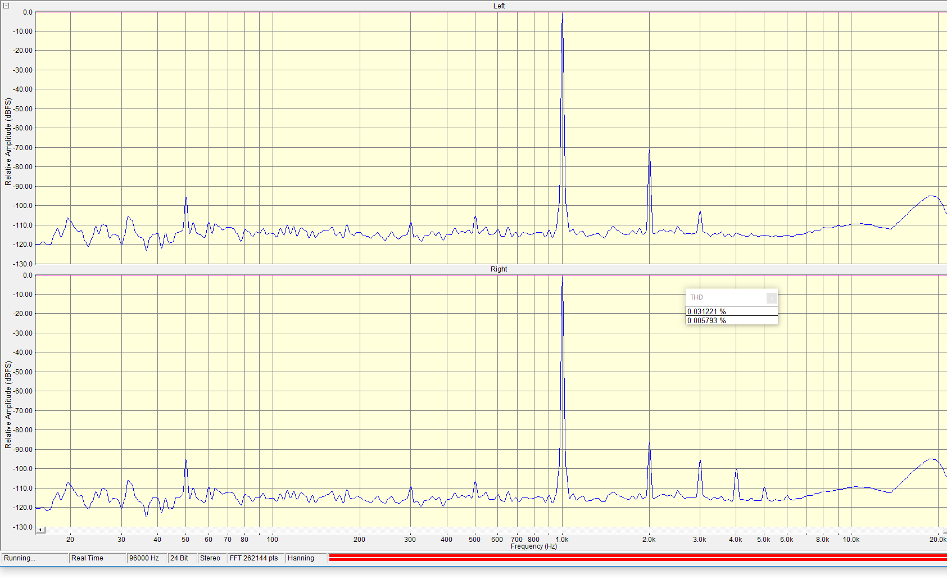Open the 24 Bit depth field
This screenshot has height=579, width=947.
pyautogui.click(x=183, y=558)
